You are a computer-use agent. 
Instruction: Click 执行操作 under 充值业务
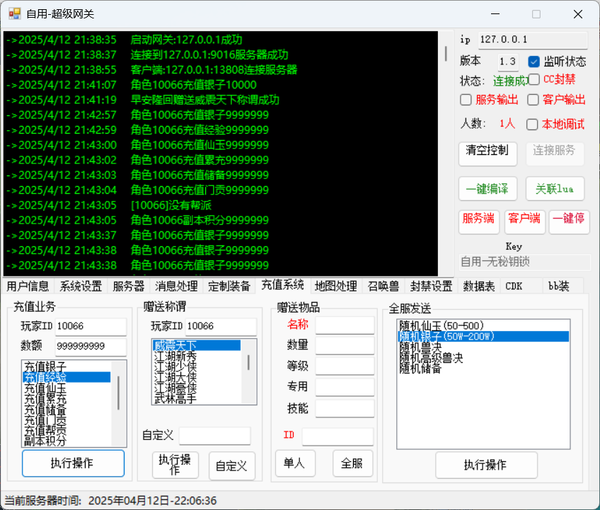point(73,463)
